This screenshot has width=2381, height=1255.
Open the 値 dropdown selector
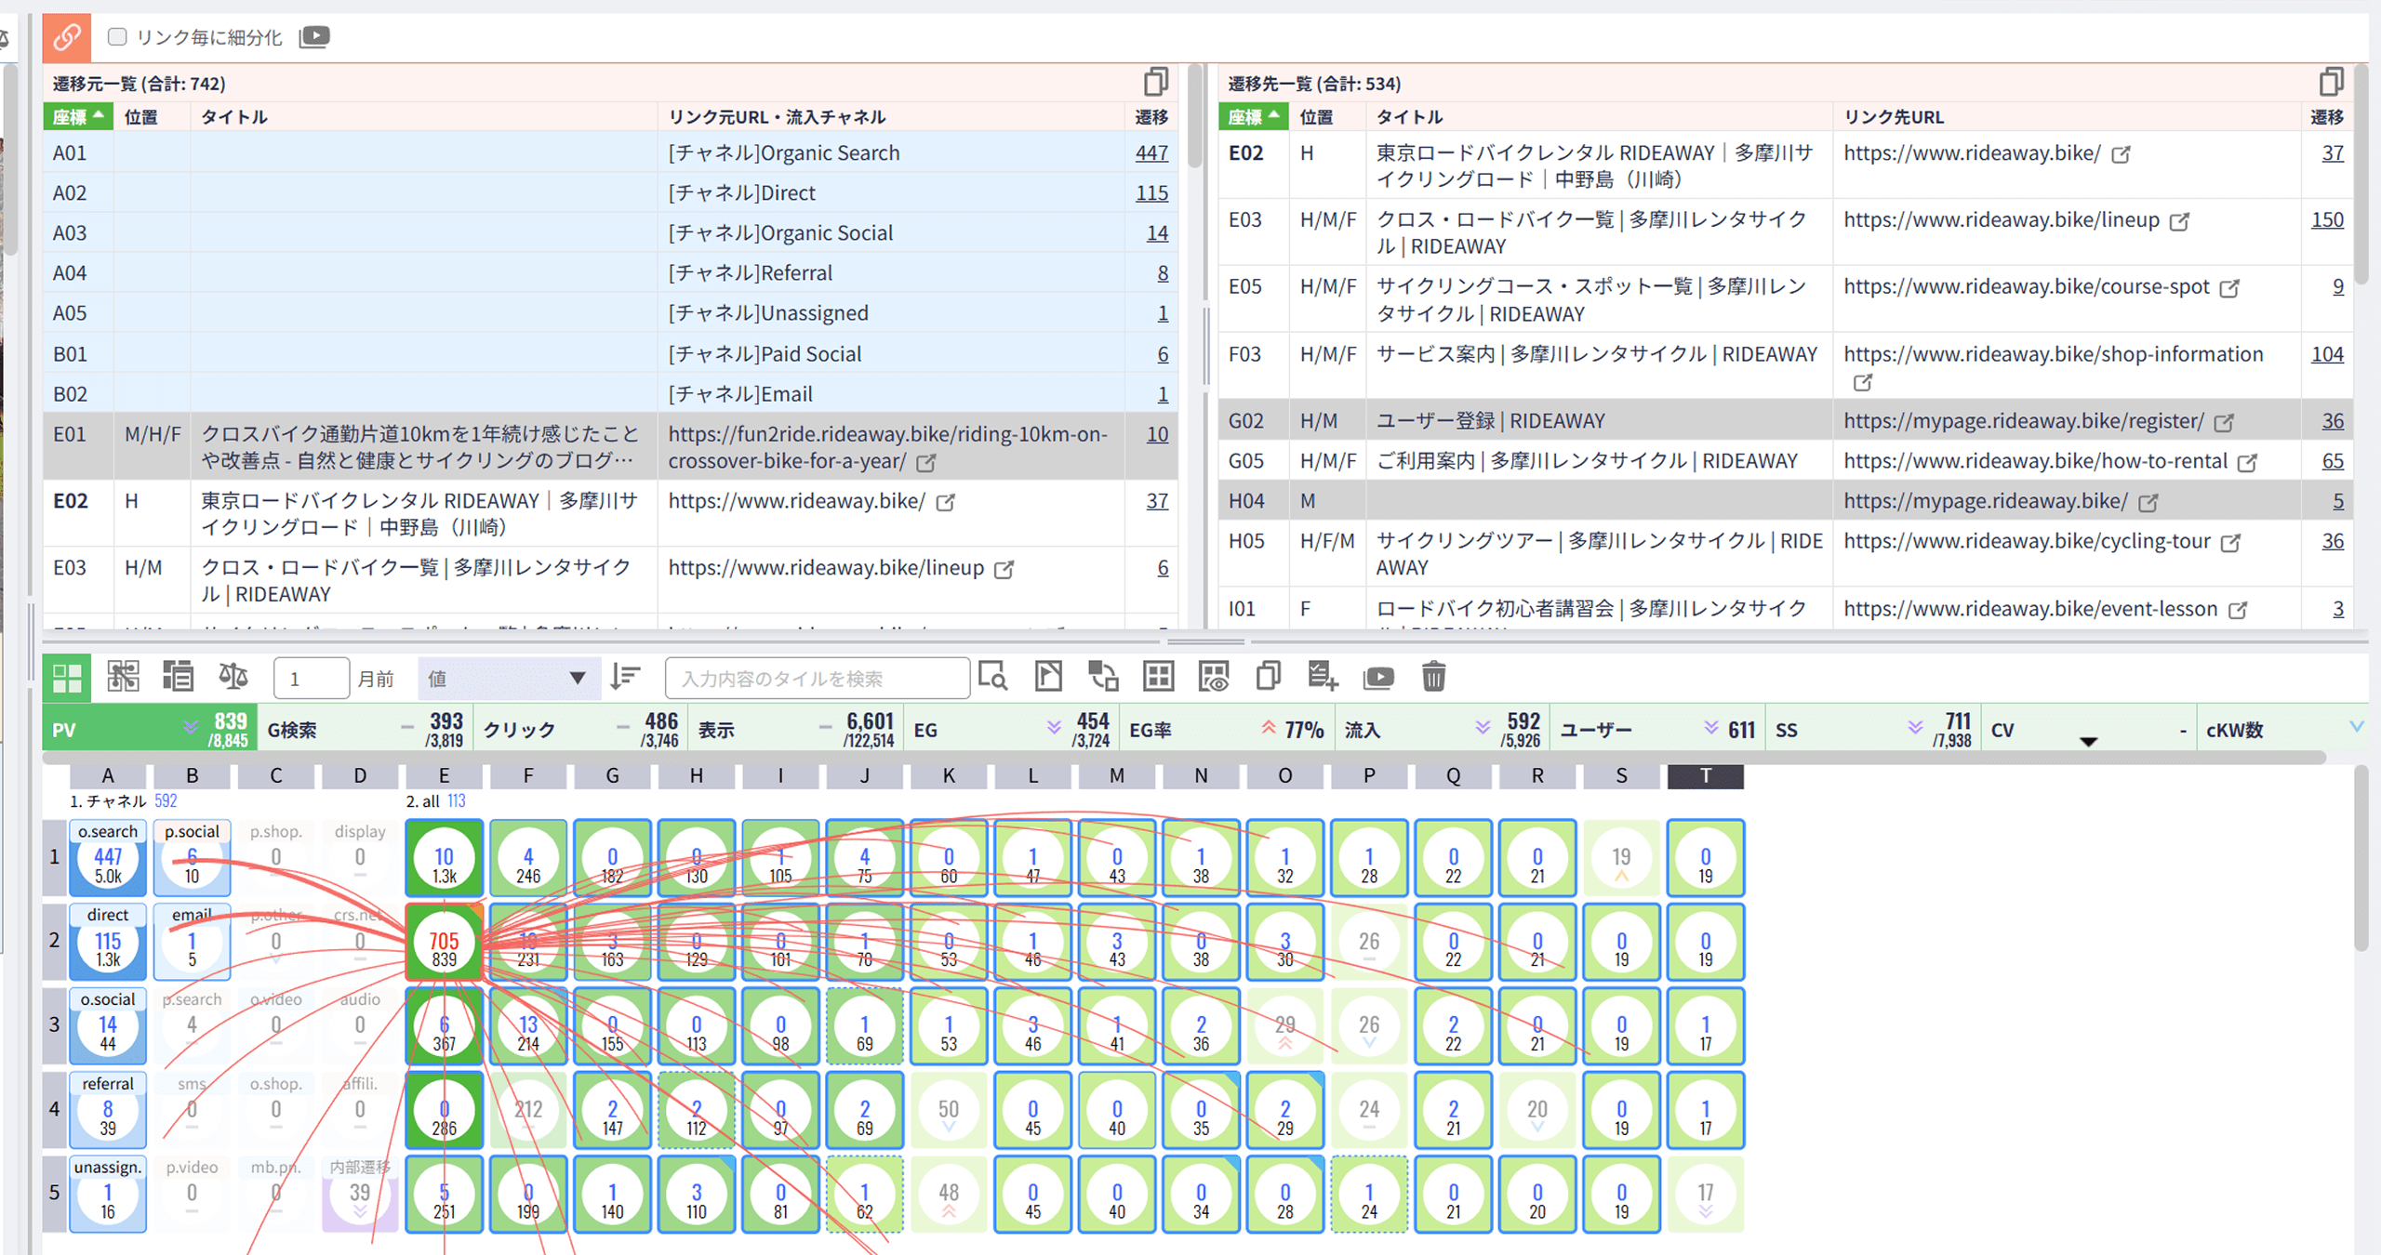tap(506, 679)
